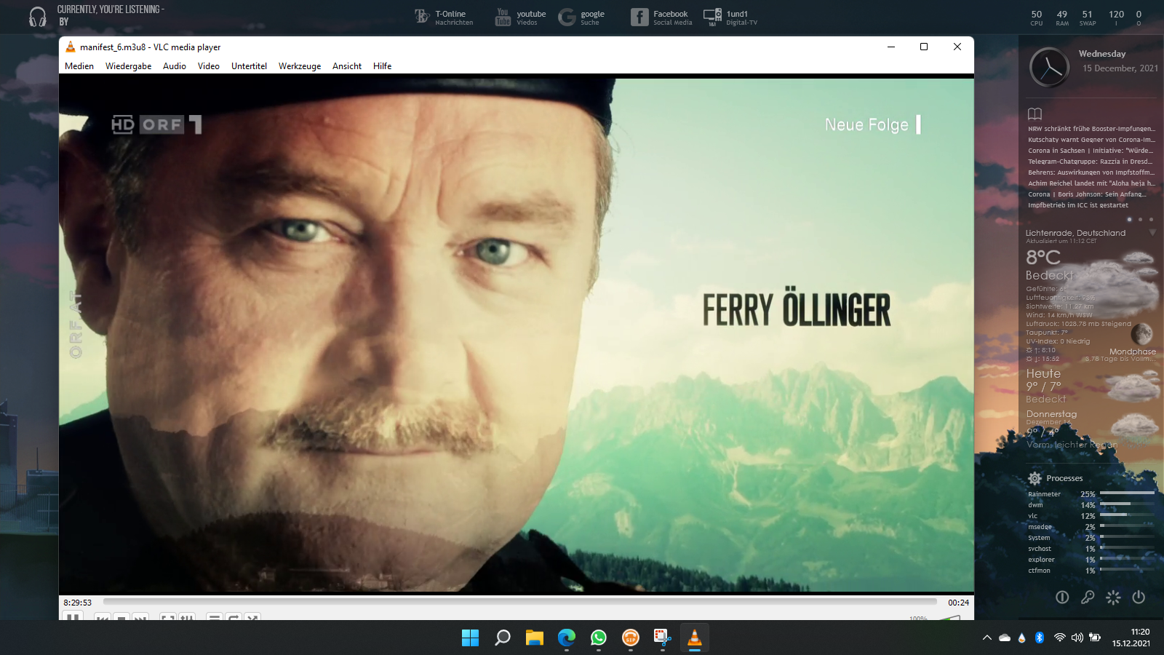Open Microsoft Edge from the taskbar
Screen dimensions: 1164x655
coord(566,638)
